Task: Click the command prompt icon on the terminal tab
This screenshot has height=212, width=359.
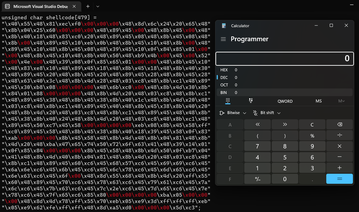Action: point(7,6)
